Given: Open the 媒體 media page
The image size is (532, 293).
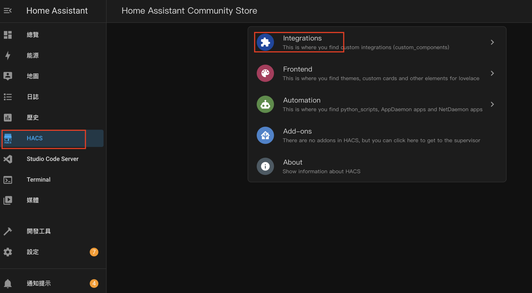Looking at the screenshot, I should point(33,200).
